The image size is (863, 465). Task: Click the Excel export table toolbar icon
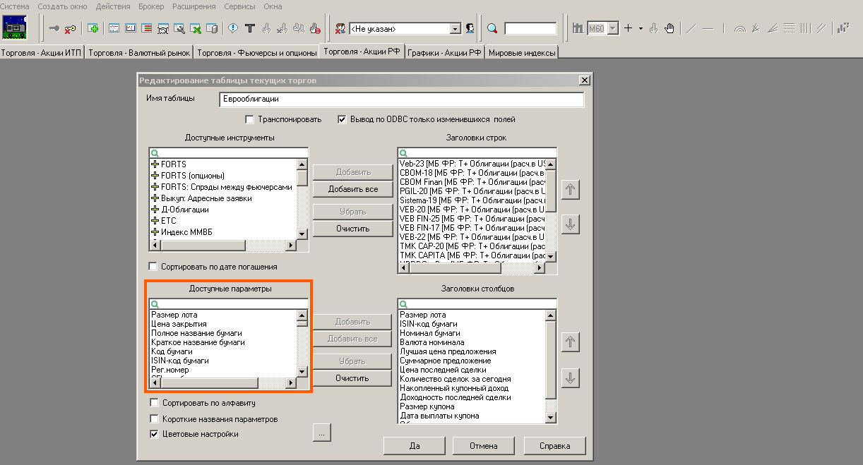[196, 29]
